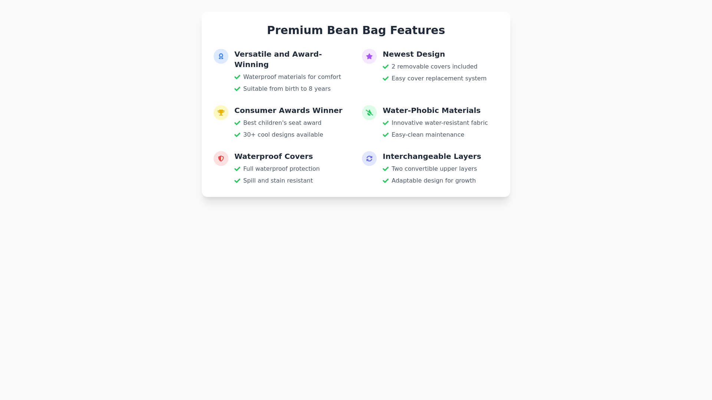The height and width of the screenshot is (400, 712).
Task: Collapse the Interchangeable Layers section
Action: pos(432,156)
